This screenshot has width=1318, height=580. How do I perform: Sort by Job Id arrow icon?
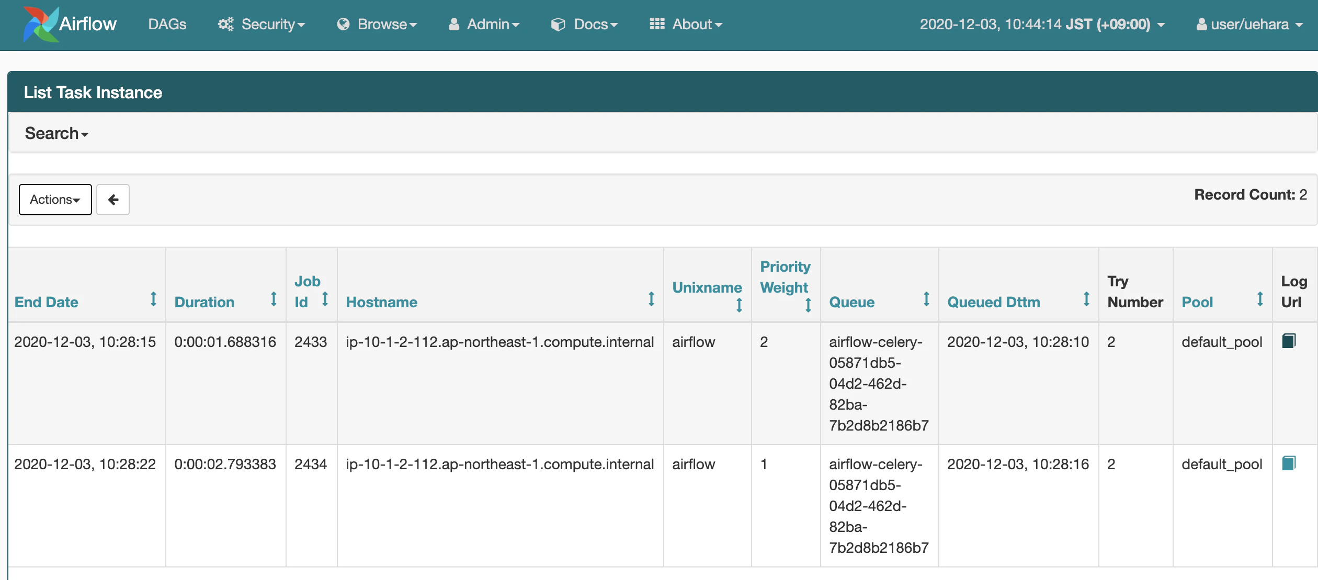pos(325,299)
